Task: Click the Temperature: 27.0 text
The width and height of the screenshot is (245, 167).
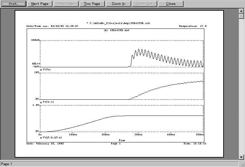Action: (x=193, y=26)
